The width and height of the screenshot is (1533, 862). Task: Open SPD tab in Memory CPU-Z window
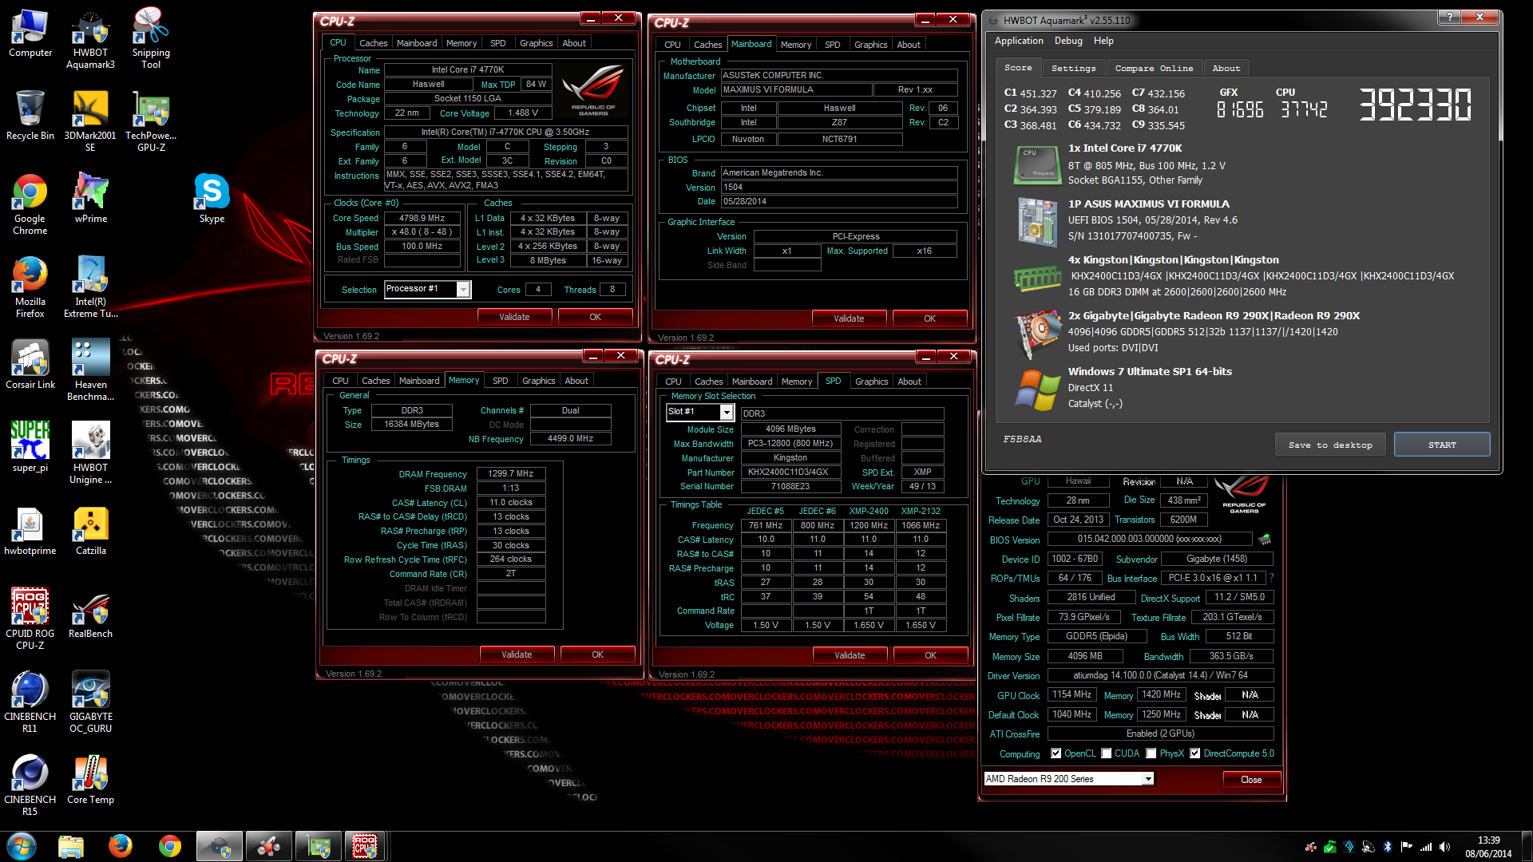pos(500,381)
